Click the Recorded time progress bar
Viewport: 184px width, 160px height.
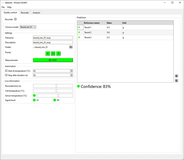point(53,86)
